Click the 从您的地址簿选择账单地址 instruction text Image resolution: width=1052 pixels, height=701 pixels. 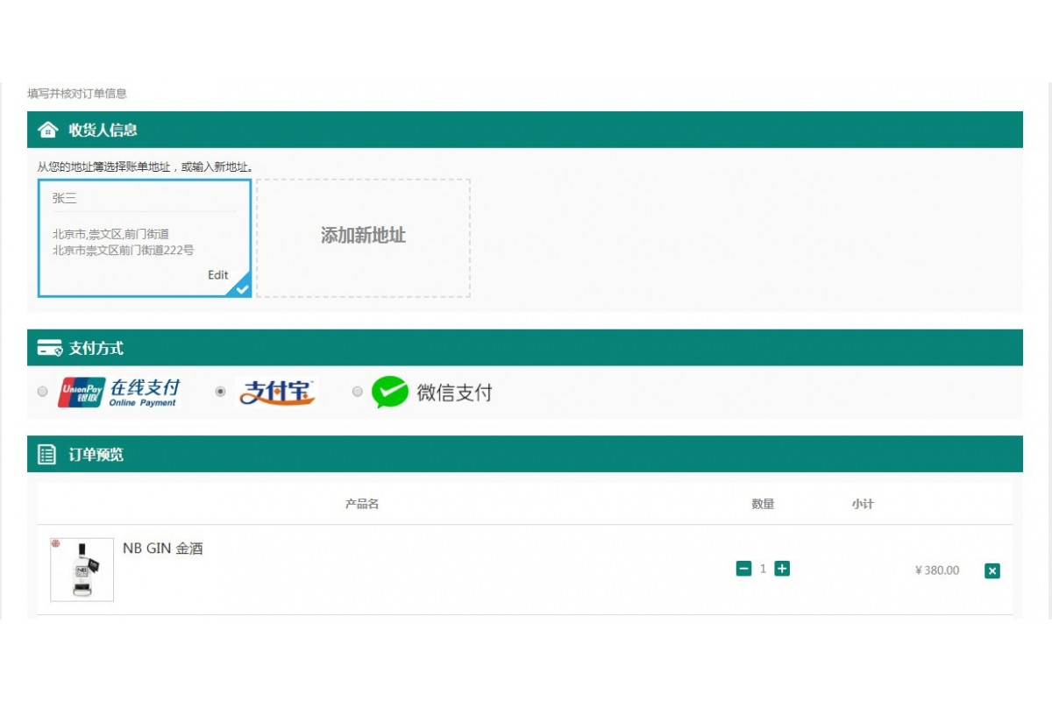146,166
